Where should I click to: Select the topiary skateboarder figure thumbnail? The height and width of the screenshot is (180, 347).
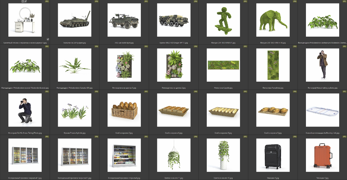click(223, 20)
